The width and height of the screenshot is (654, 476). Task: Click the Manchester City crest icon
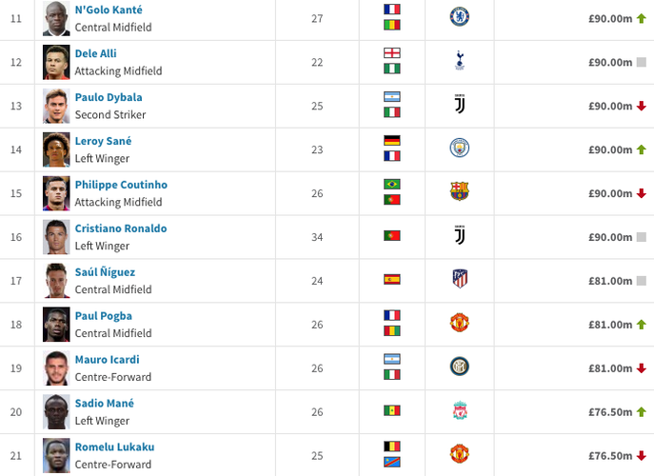[460, 149]
